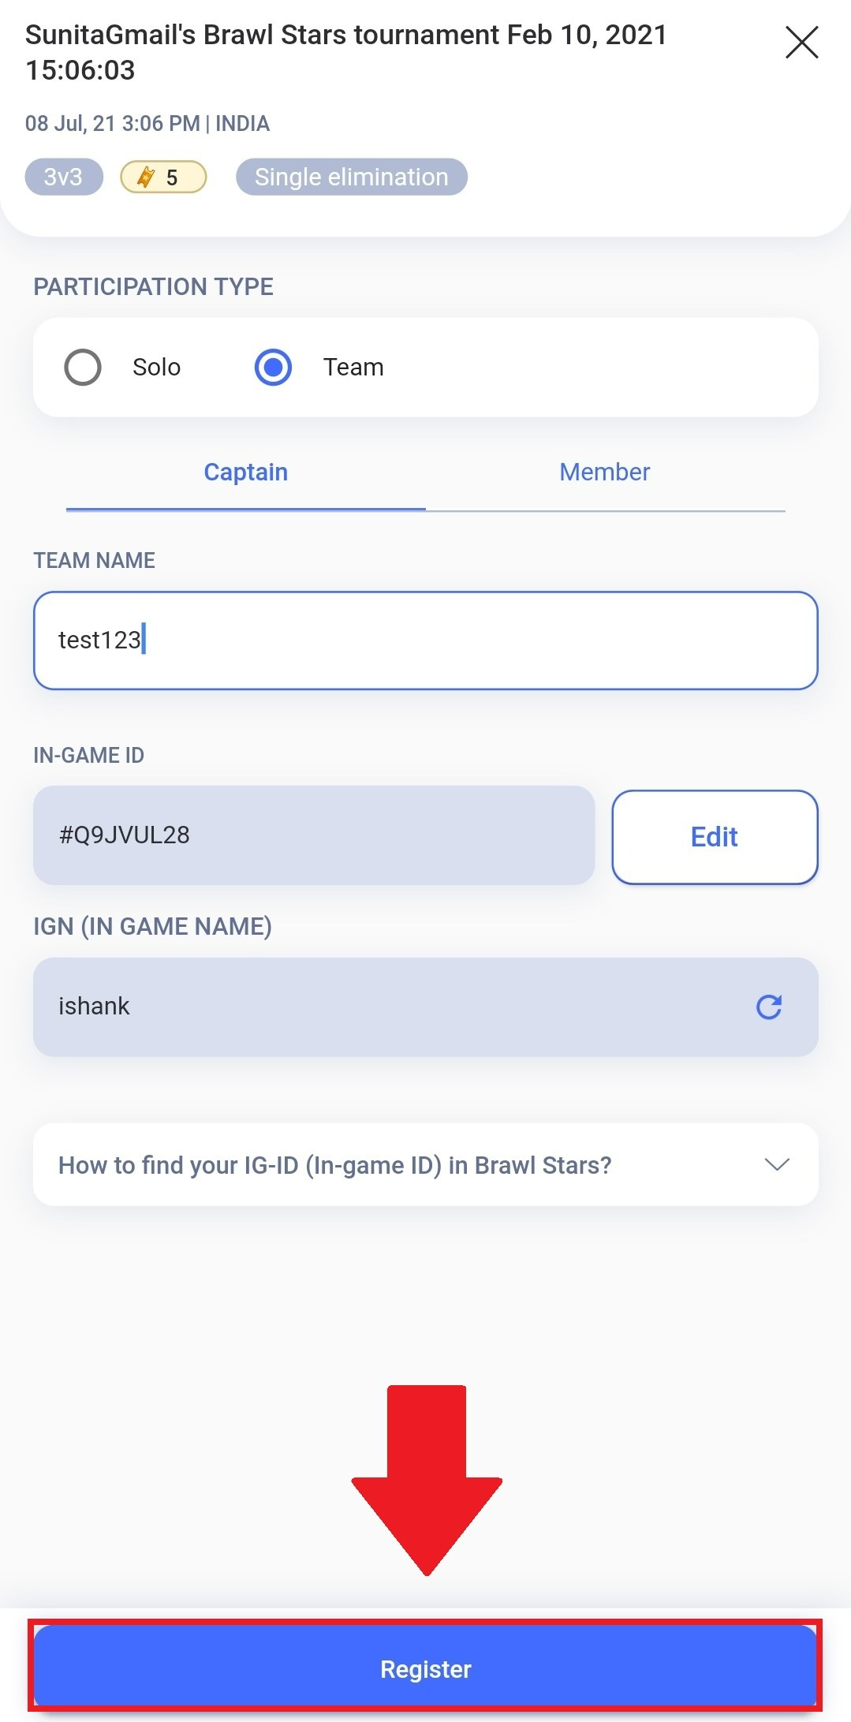The height and width of the screenshot is (1722, 851).
Task: Click the In-Game ID field #Q9JVUL28
Action: pos(313,835)
